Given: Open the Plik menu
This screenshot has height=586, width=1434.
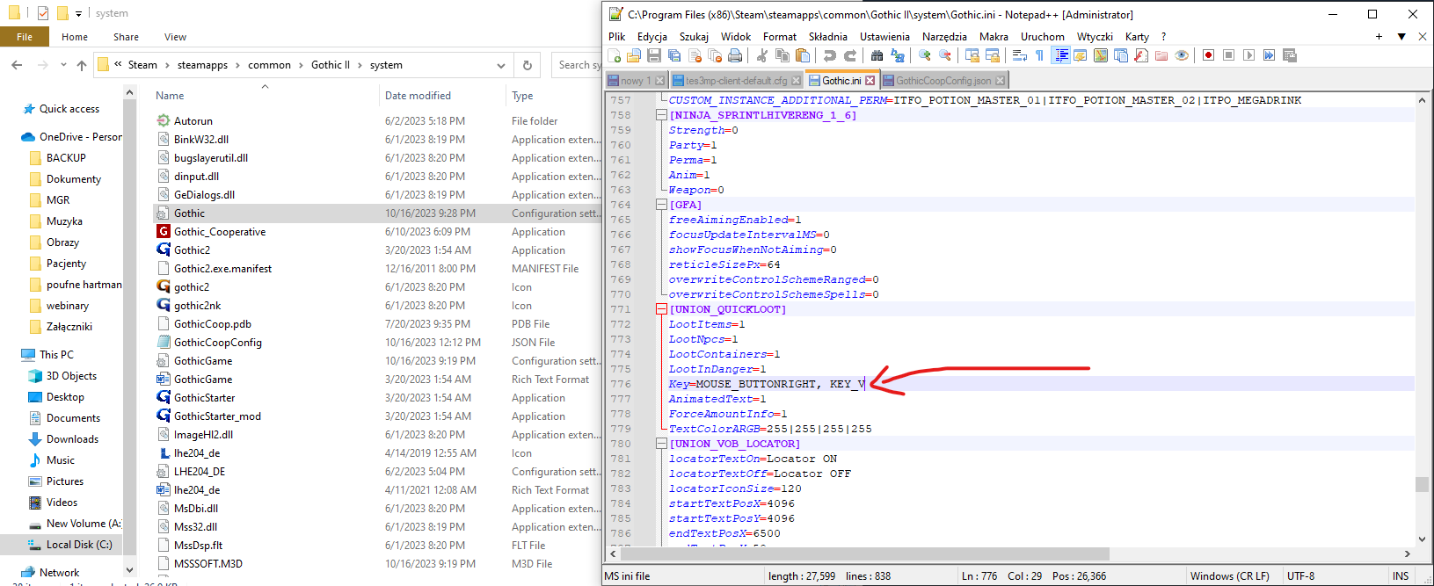Looking at the screenshot, I should tap(617, 37).
